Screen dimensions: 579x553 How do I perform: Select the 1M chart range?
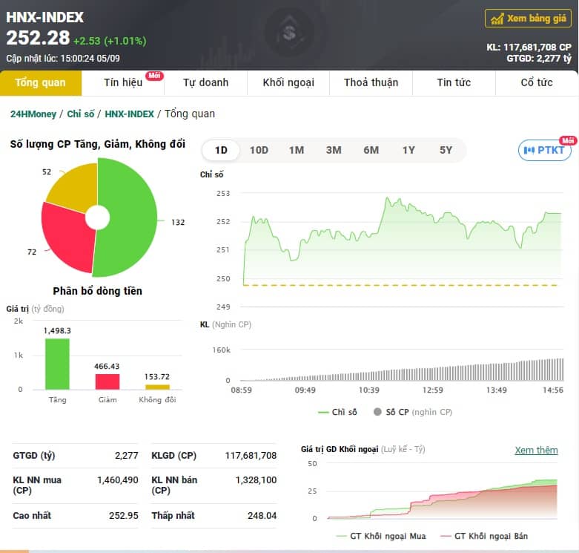tap(297, 150)
